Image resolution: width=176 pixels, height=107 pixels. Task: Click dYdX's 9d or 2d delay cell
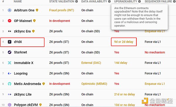click(124, 42)
